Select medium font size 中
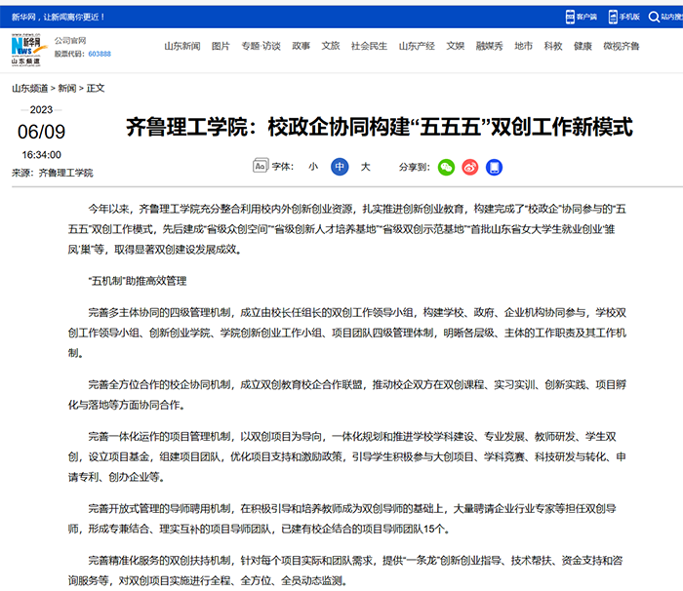683x591 pixels. [340, 167]
